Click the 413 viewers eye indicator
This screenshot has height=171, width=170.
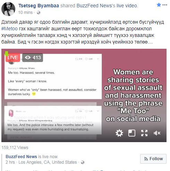33,57
